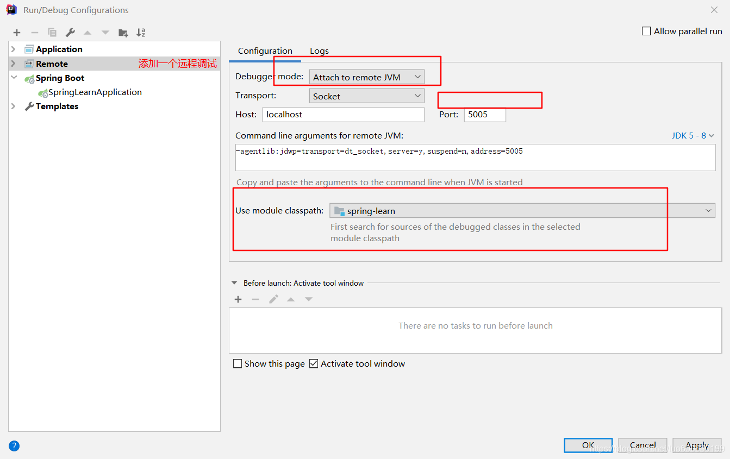The height and width of the screenshot is (459, 730).
Task: Move the before launch task down
Action: tap(309, 299)
